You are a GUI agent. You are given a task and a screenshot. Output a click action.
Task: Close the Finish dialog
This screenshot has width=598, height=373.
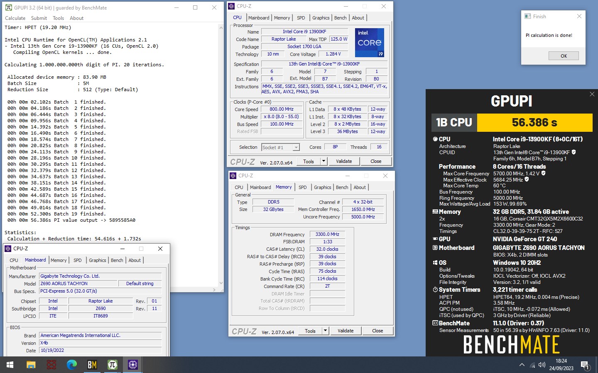click(x=579, y=16)
